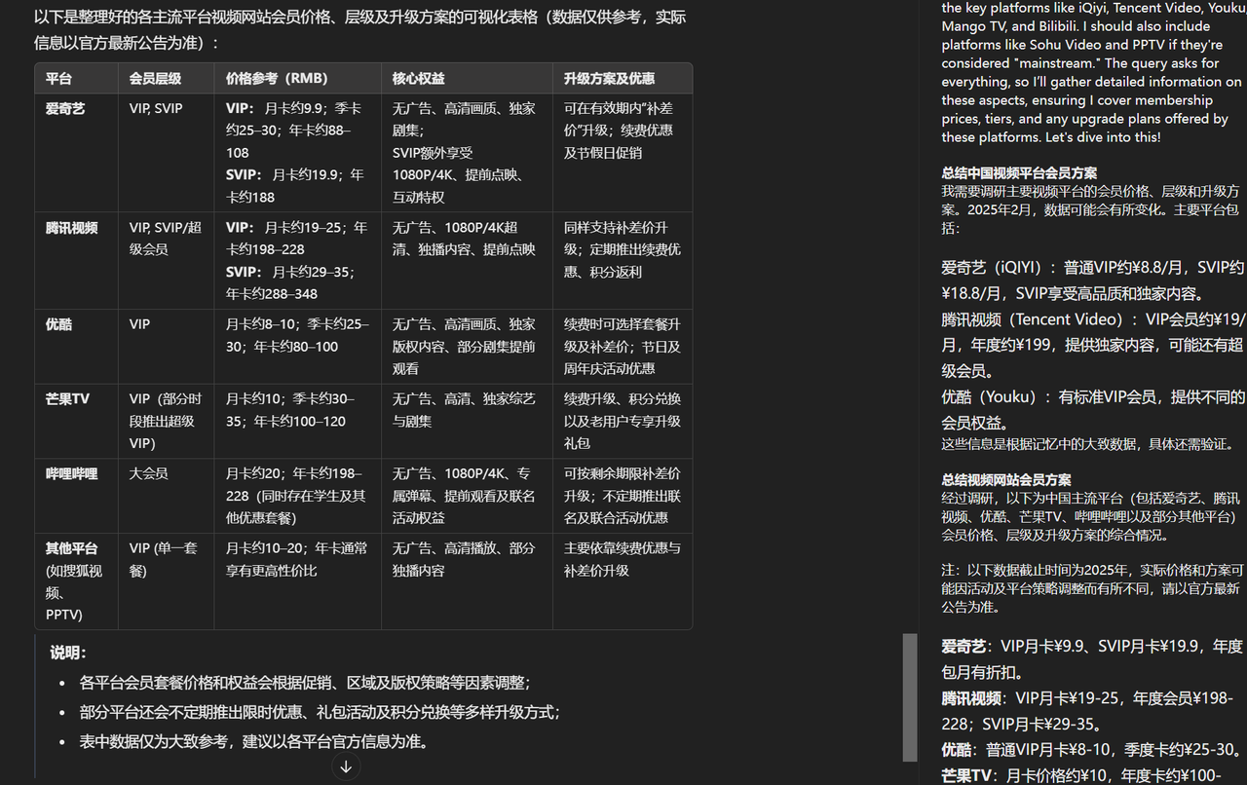This screenshot has height=785, width=1247.
Task: Click bullet '各平台会员套餐价格和权益会根据促销…'
Action: tap(305, 683)
